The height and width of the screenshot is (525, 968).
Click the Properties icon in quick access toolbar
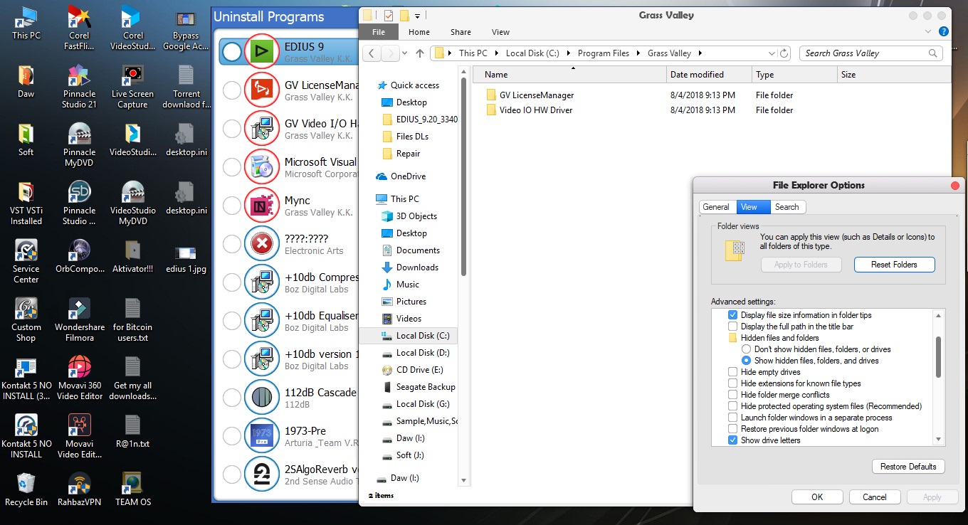pos(389,15)
